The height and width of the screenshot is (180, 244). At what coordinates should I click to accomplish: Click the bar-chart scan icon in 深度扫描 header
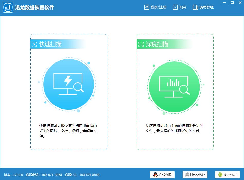point(141,44)
